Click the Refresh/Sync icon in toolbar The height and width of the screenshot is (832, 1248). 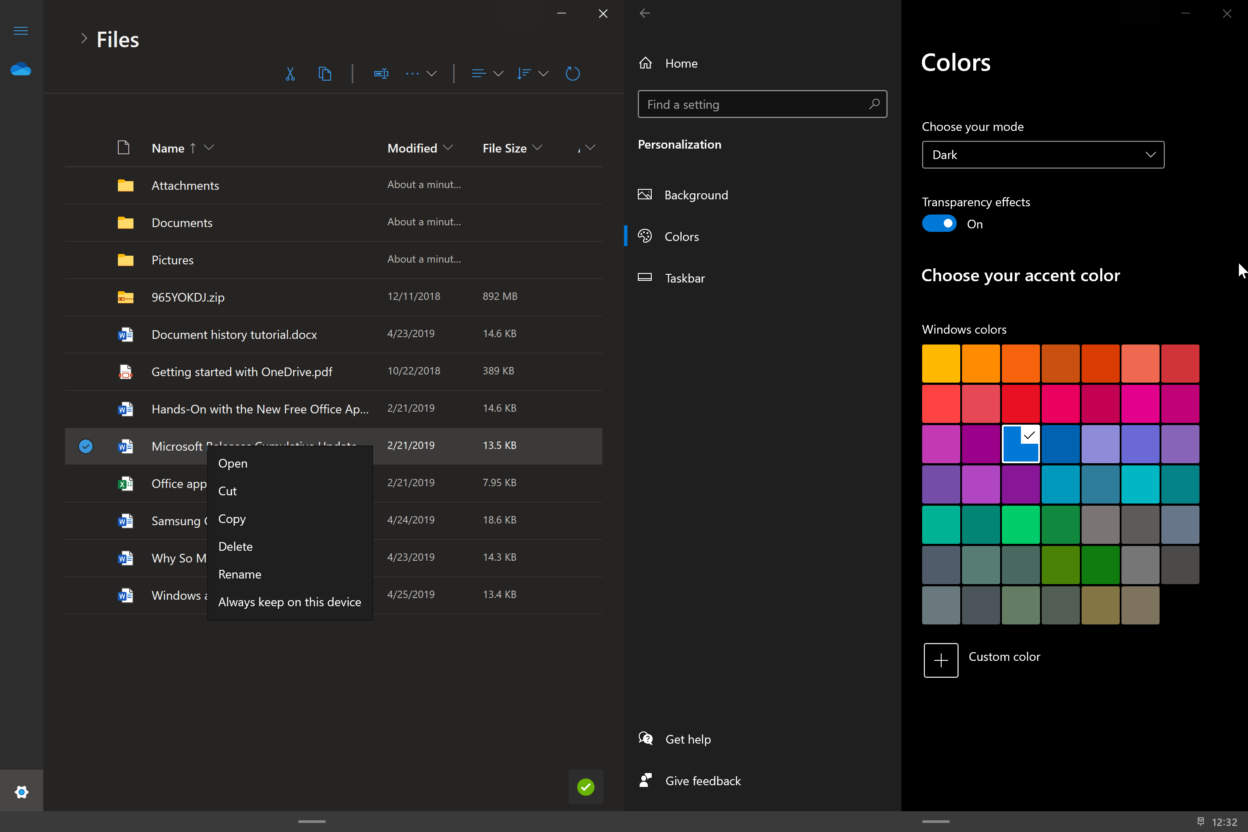pyautogui.click(x=573, y=73)
